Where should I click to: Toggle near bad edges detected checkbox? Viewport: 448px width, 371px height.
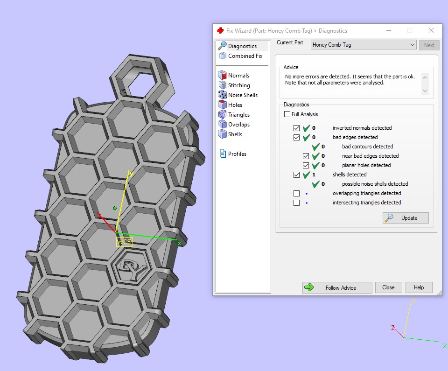point(306,156)
